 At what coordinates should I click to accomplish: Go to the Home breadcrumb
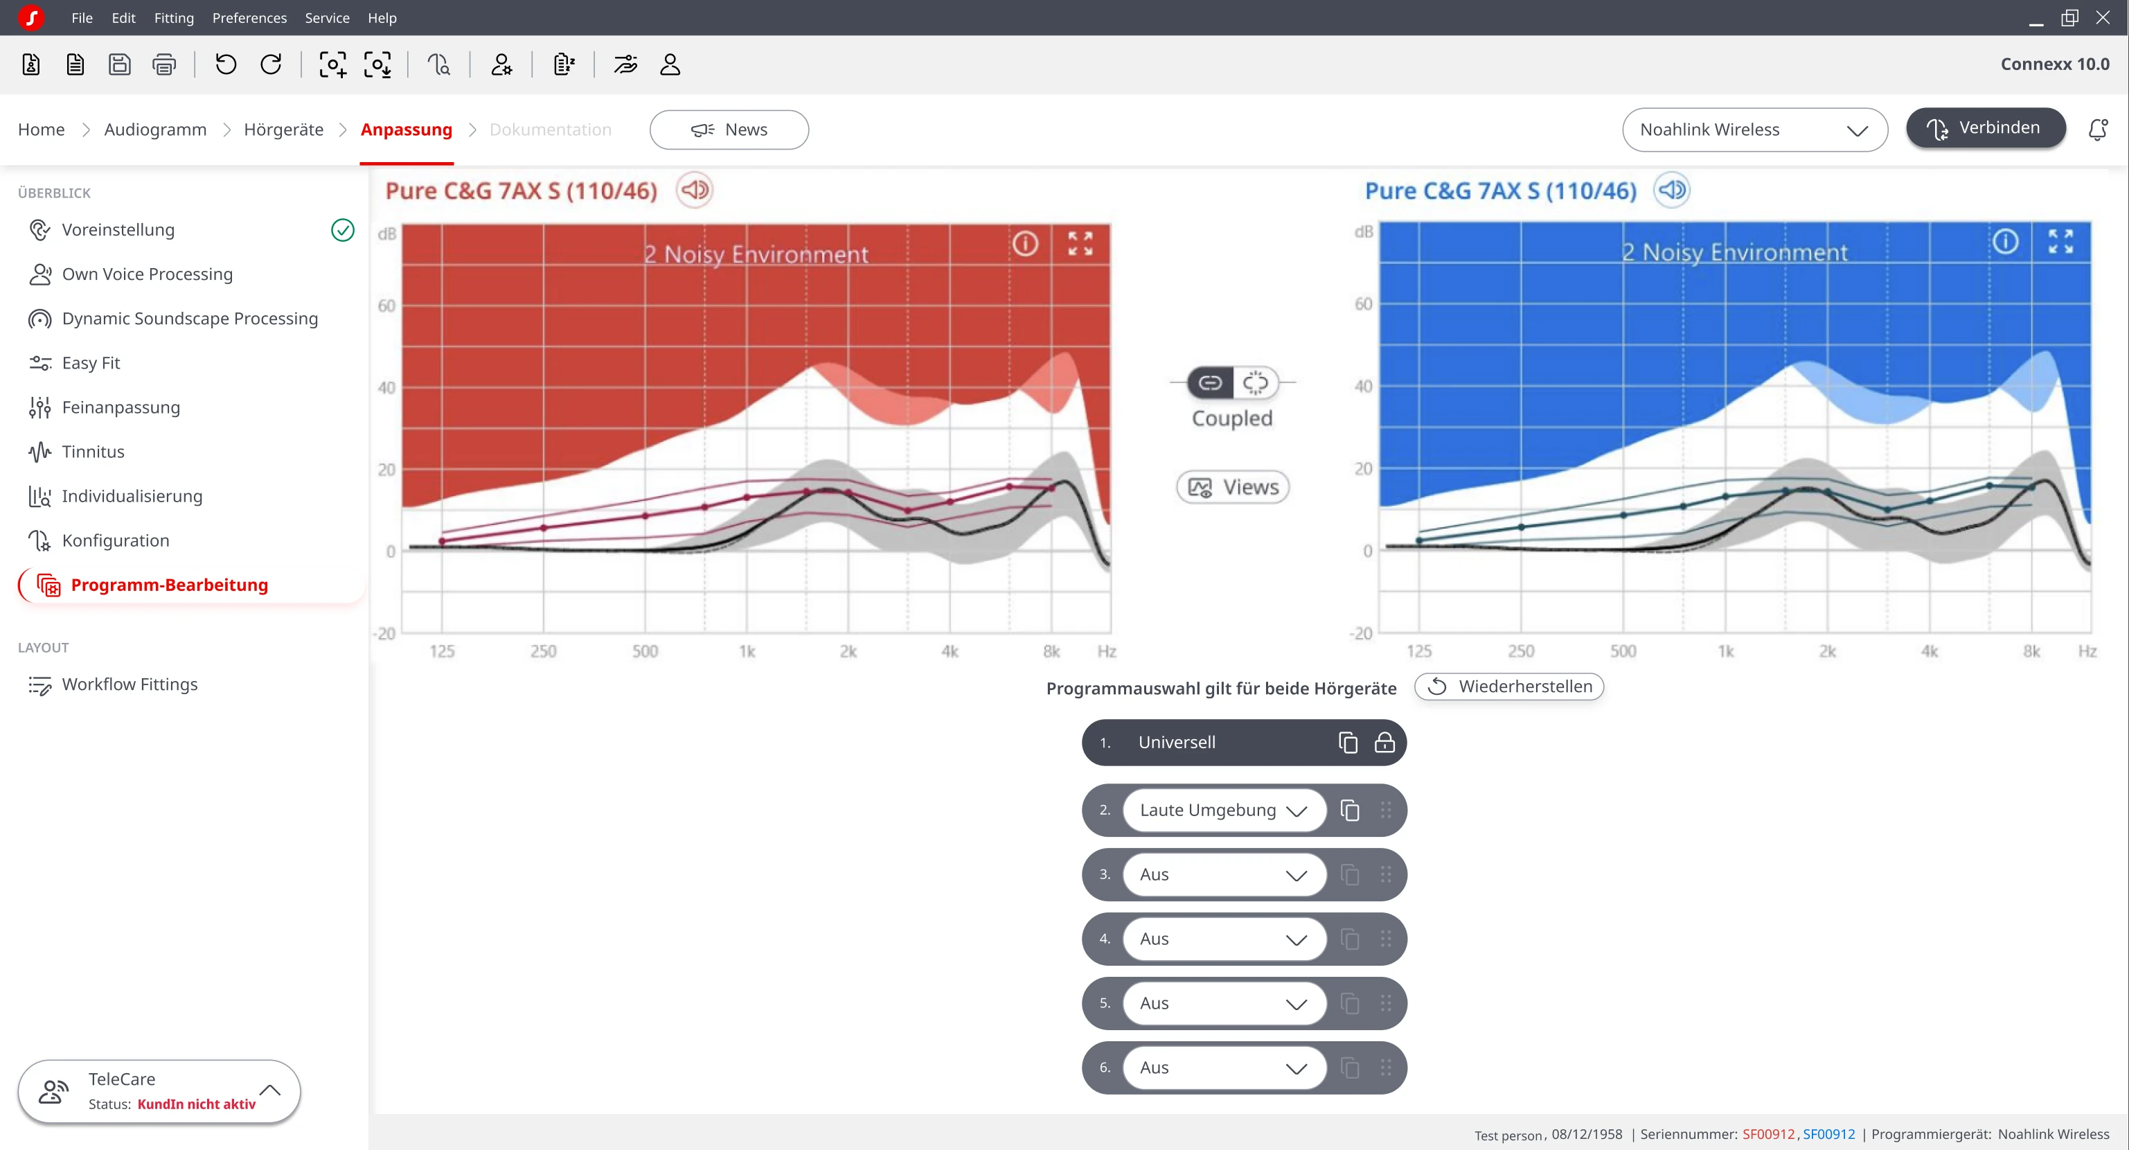(x=42, y=130)
